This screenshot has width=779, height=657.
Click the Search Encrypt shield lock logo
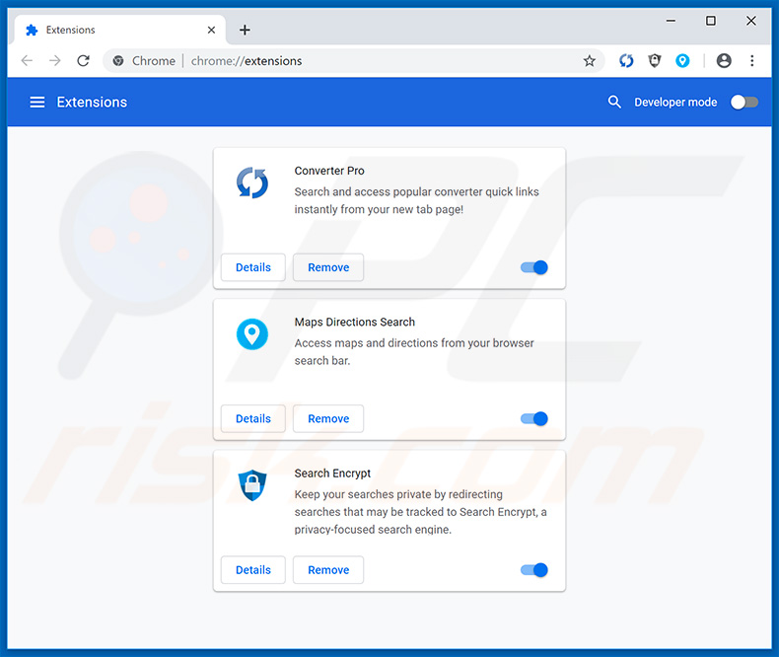[x=252, y=485]
